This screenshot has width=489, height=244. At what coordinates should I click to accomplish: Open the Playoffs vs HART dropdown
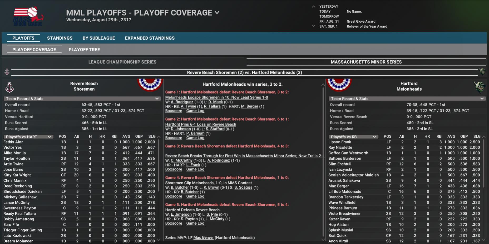[x=50, y=137]
